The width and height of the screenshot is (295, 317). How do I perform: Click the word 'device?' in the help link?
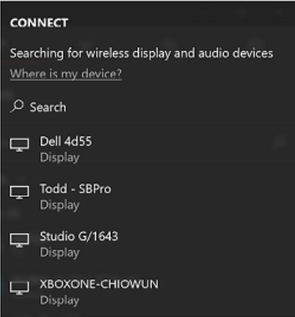[x=102, y=74]
